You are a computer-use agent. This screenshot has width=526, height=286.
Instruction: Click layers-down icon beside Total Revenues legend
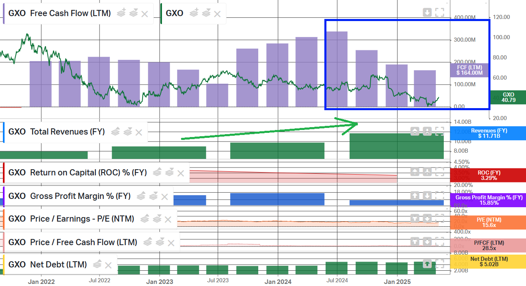(127, 132)
